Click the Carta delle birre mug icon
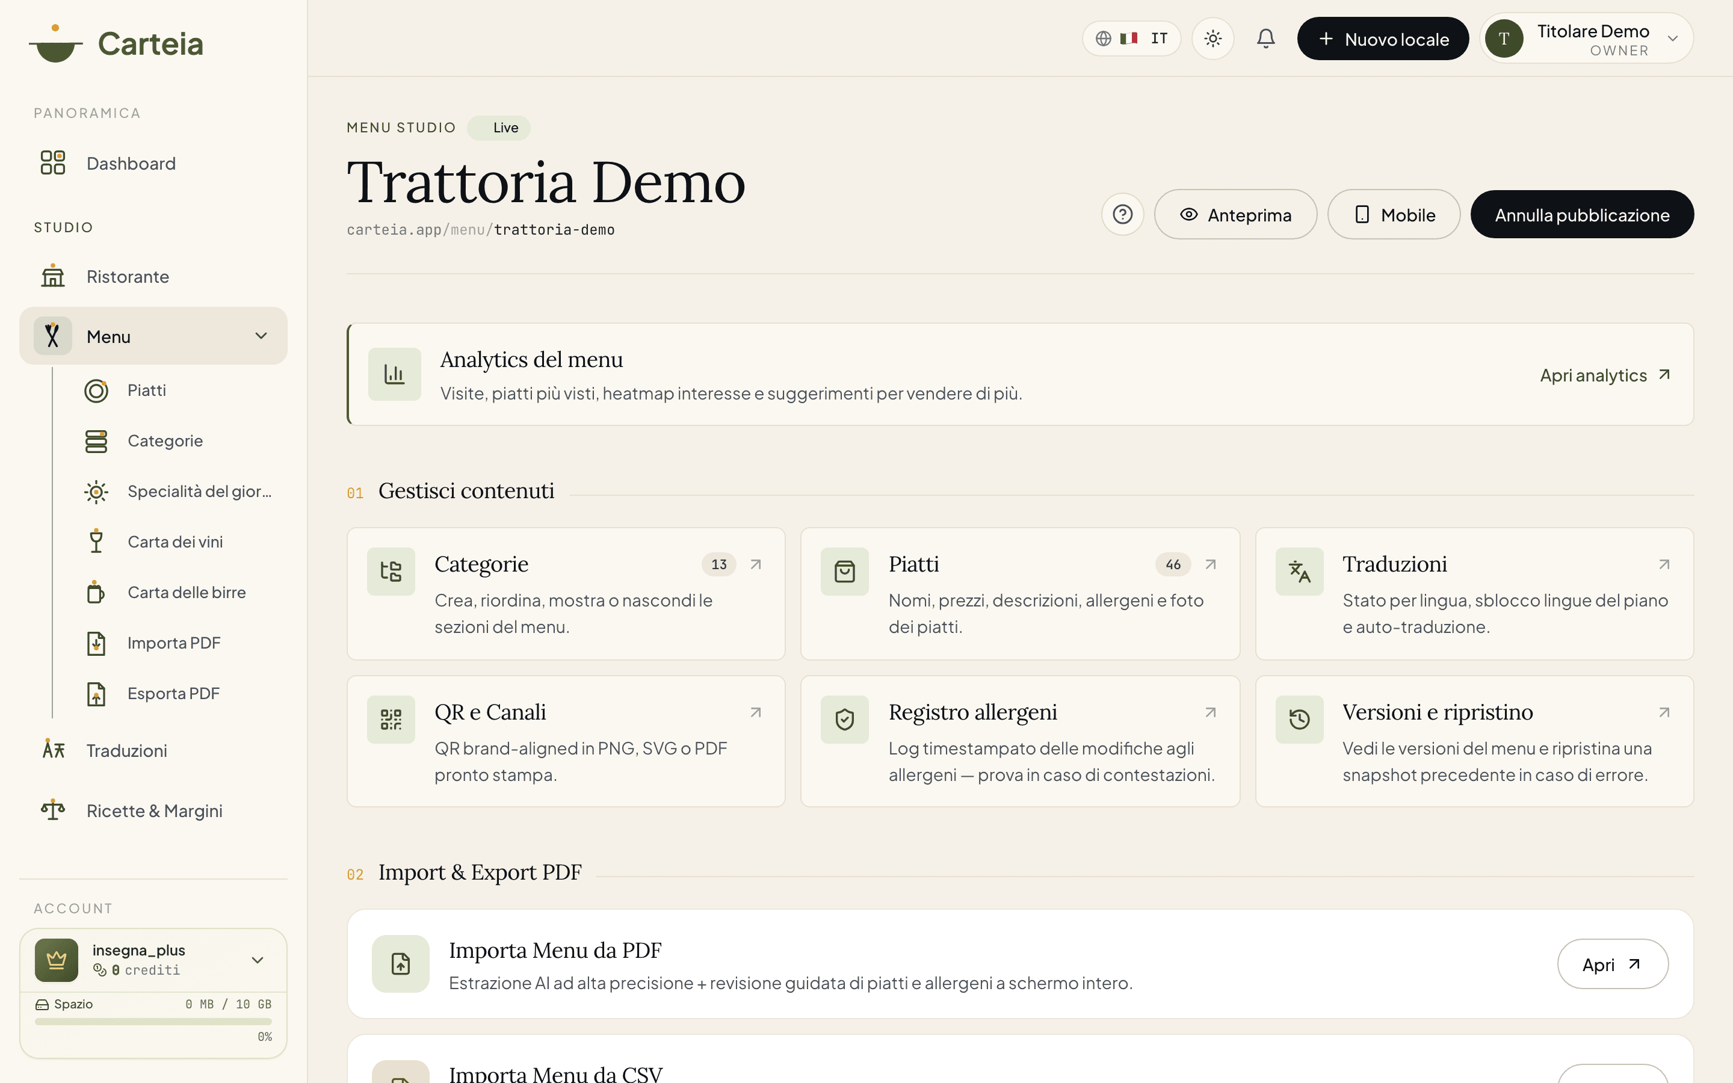 coord(96,593)
